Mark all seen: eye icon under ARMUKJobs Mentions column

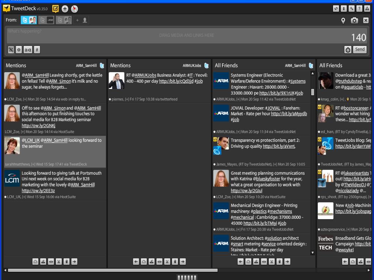[x=159, y=262]
